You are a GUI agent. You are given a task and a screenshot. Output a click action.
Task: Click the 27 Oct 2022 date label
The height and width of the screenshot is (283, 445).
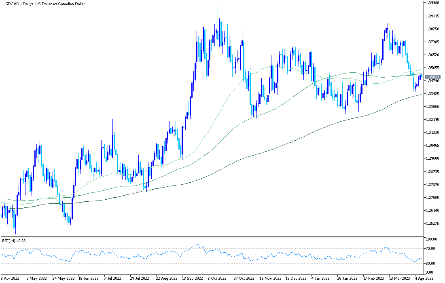click(x=244, y=279)
